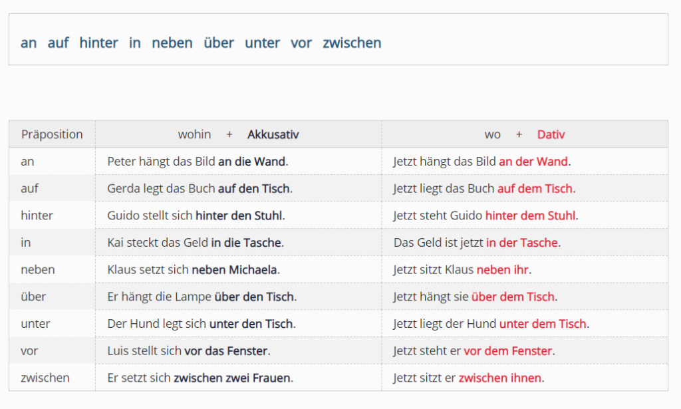Select 'zwischen' in the top preposition list
This screenshot has width=681, height=409.
(352, 43)
